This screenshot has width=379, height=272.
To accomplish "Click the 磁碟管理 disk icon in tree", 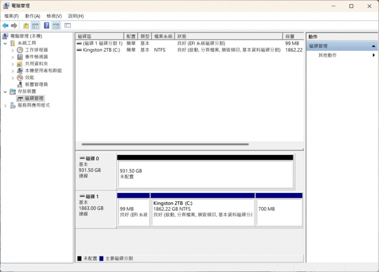I will (20, 98).
